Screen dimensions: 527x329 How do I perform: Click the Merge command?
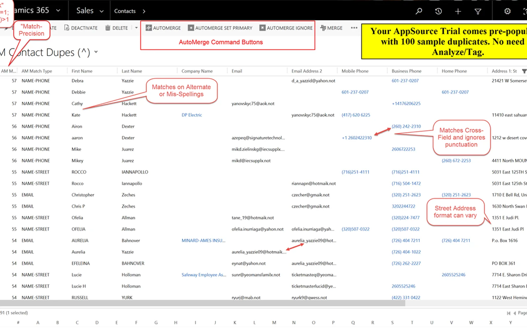tap(331, 28)
